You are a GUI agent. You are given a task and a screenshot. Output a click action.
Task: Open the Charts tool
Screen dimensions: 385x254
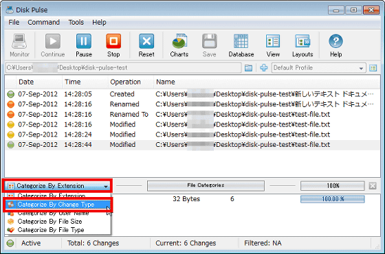(179, 45)
